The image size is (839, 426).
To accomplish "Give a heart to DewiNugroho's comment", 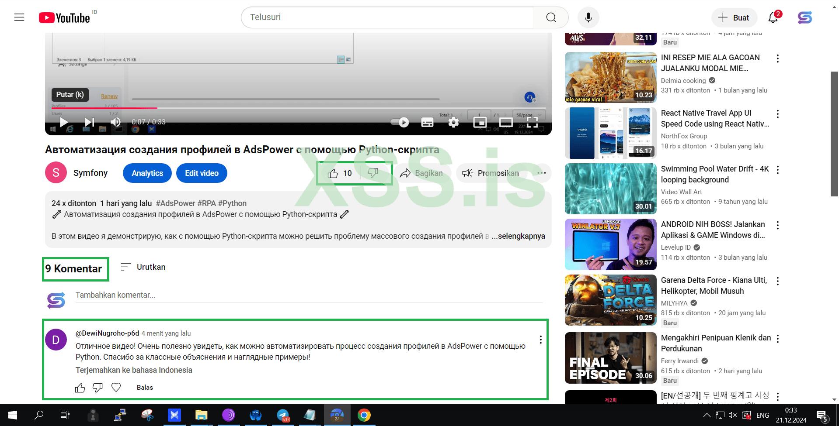I will [x=116, y=388].
